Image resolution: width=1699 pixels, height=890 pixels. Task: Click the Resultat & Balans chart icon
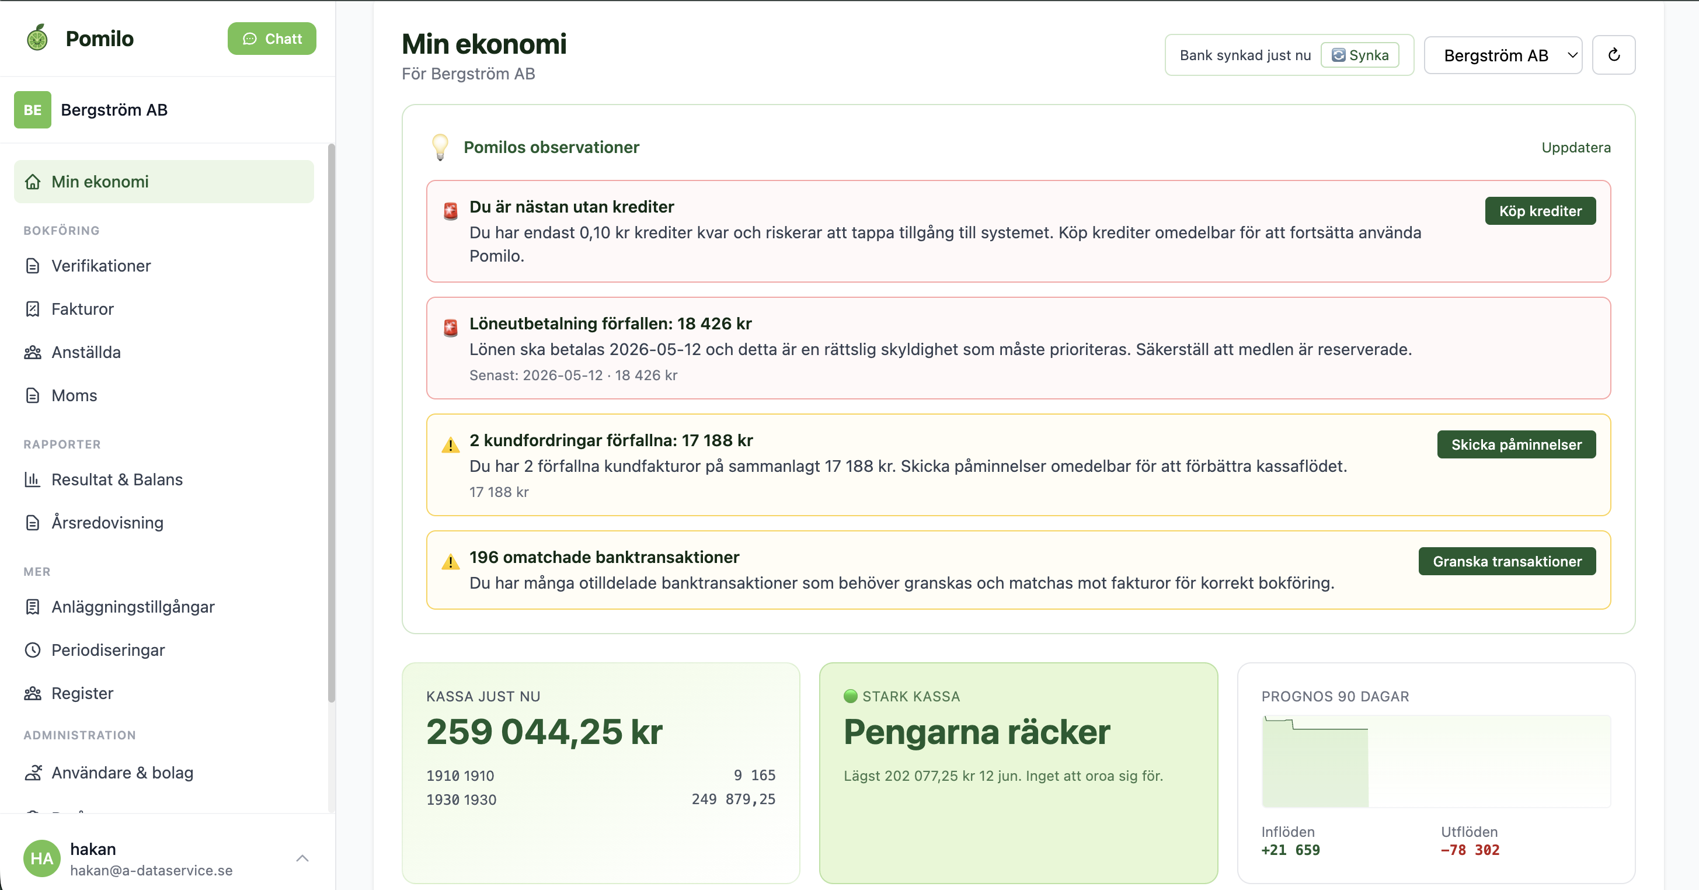point(32,479)
